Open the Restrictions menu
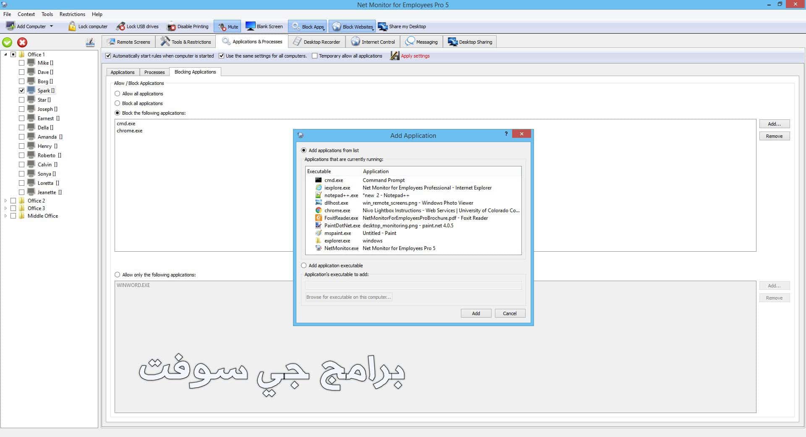This screenshot has height=437, width=806. pos(72,14)
